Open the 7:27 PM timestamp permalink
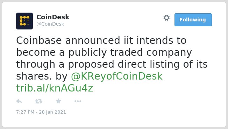This screenshot has height=129, width=228. [x=25, y=112]
